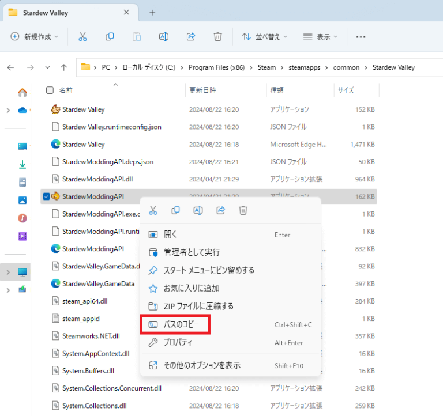Click the trash icon in context menu

coord(243,210)
